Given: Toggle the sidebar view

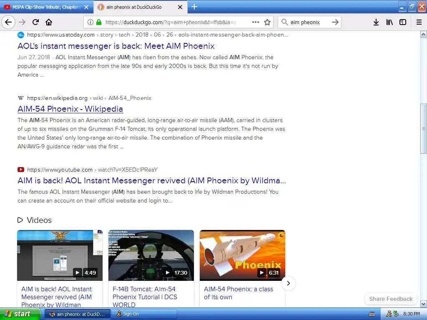Looking at the screenshot, I should click(x=403, y=22).
